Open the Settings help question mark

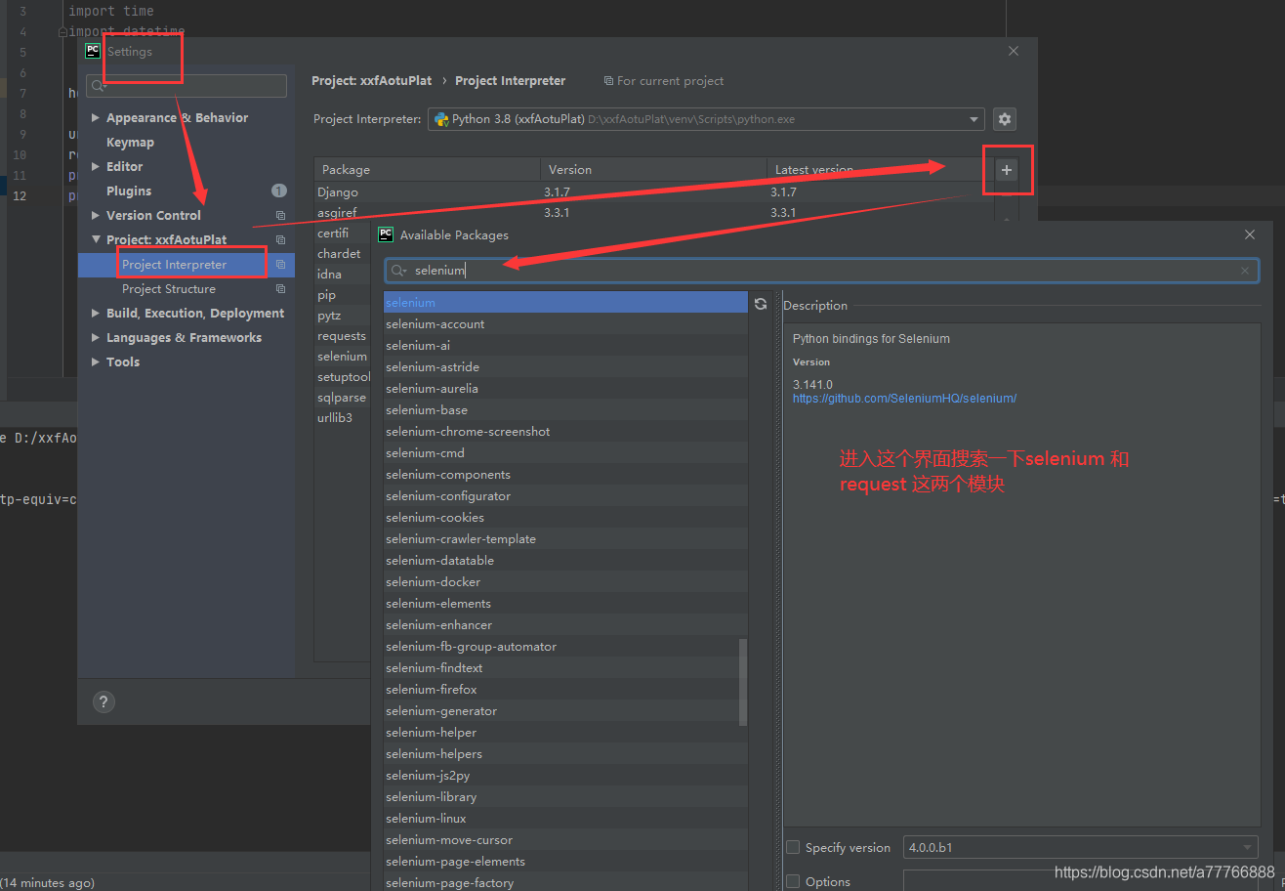(104, 701)
